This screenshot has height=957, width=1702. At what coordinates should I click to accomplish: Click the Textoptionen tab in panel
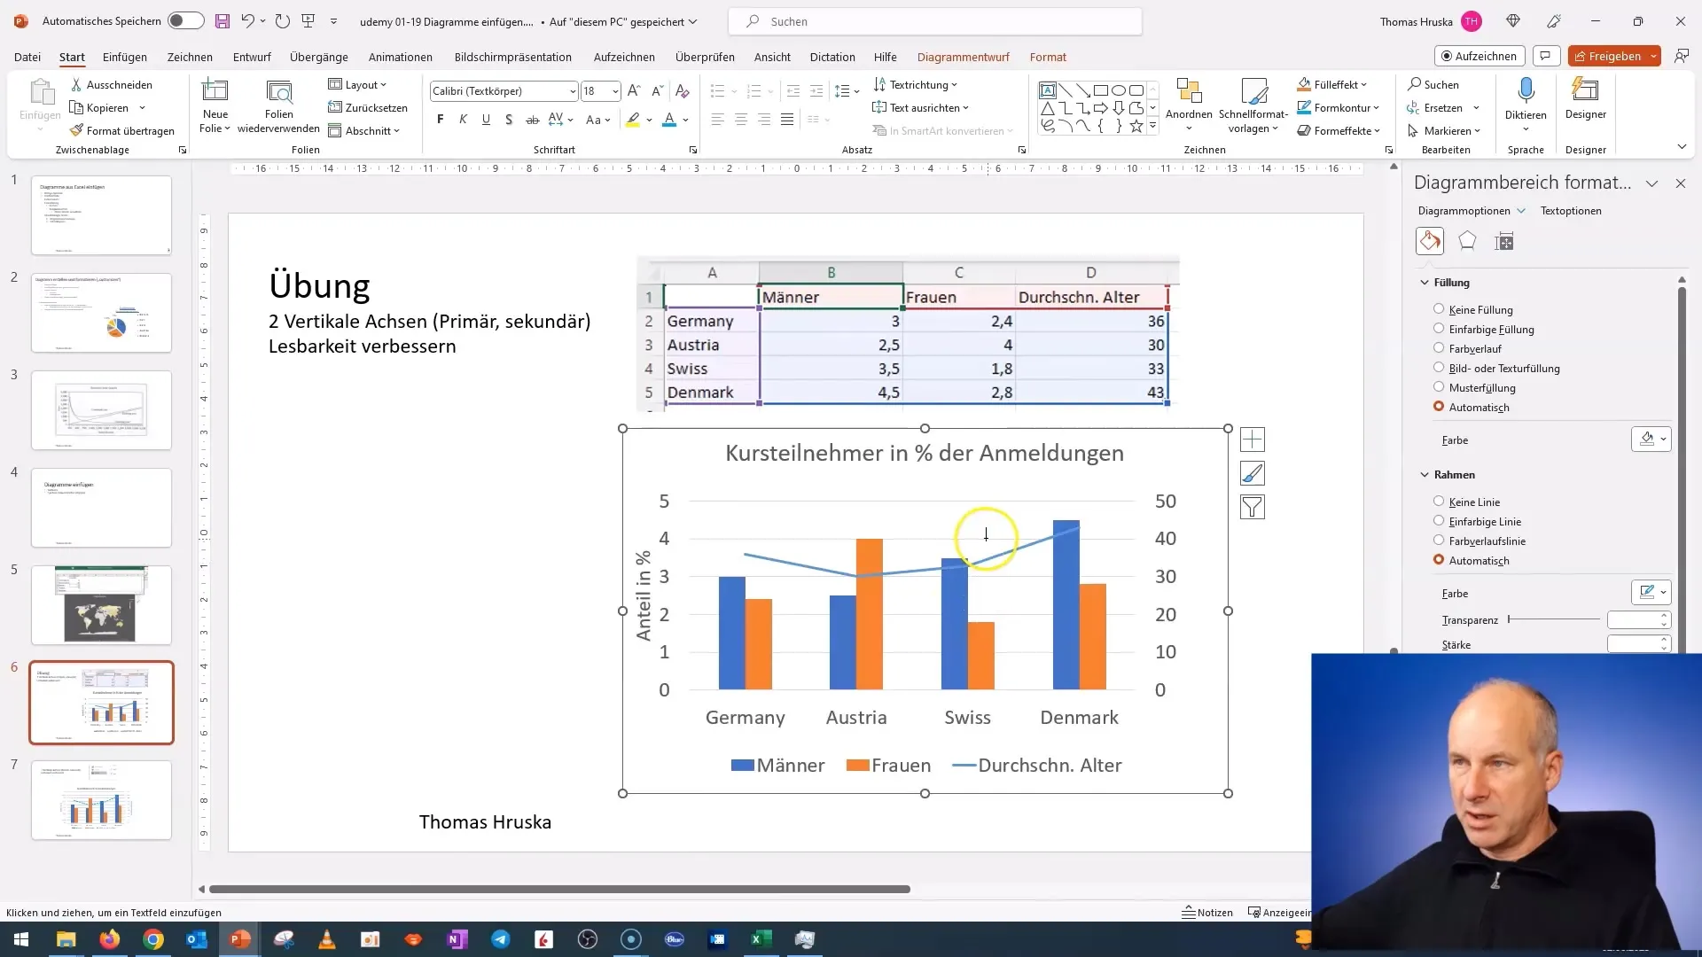(1571, 209)
